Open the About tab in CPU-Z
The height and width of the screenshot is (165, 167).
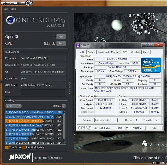tap(146, 52)
